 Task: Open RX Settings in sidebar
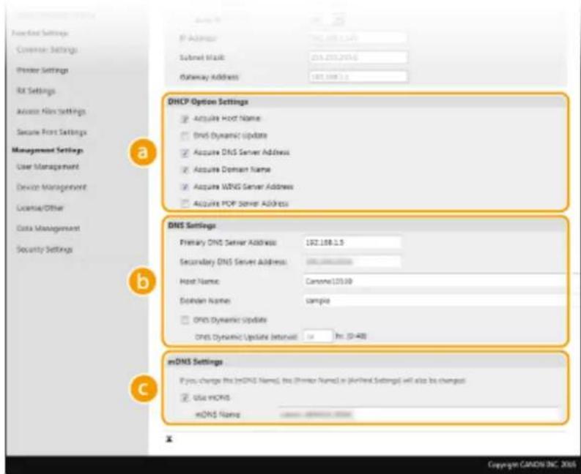click(x=36, y=91)
